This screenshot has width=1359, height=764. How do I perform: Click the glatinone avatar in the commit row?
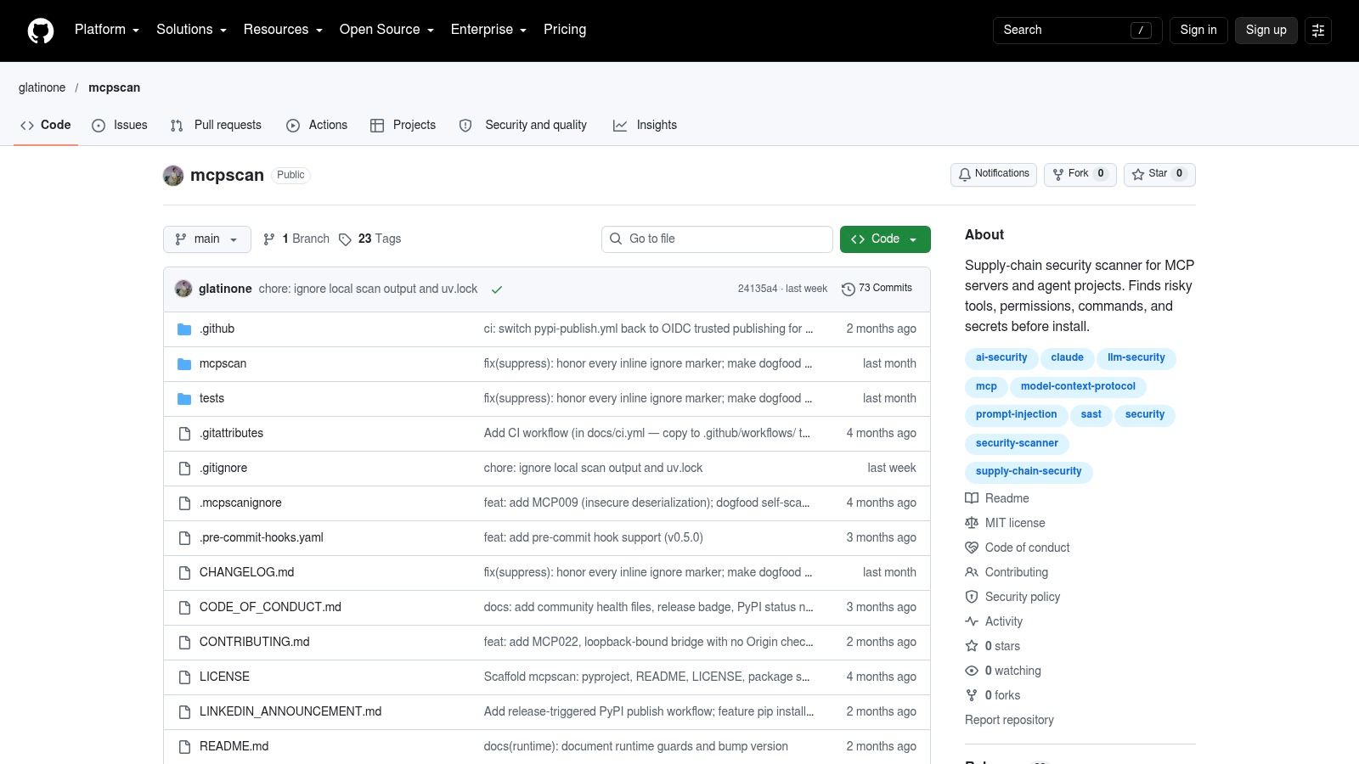click(183, 289)
